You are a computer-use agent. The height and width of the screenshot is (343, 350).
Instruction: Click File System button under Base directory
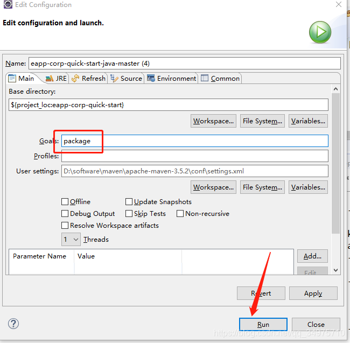[262, 121]
